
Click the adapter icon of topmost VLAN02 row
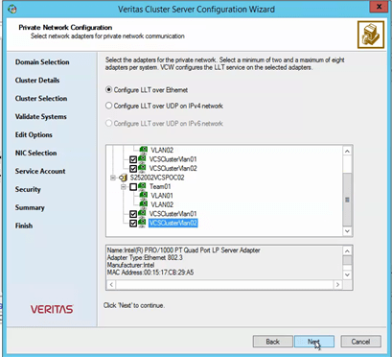click(x=144, y=150)
